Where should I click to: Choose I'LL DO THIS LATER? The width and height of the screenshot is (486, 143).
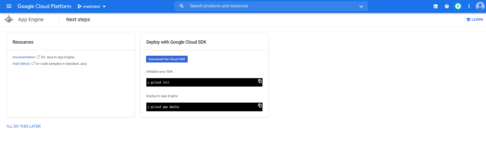click(24, 126)
